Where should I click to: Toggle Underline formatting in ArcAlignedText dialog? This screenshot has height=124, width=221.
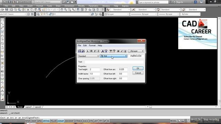(125, 51)
